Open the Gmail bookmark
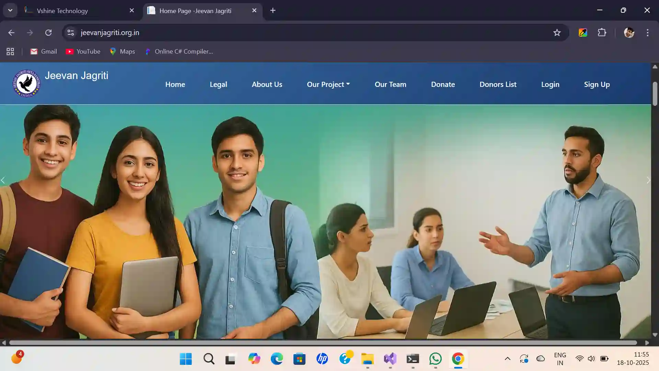This screenshot has height=371, width=659. pyautogui.click(x=44, y=52)
